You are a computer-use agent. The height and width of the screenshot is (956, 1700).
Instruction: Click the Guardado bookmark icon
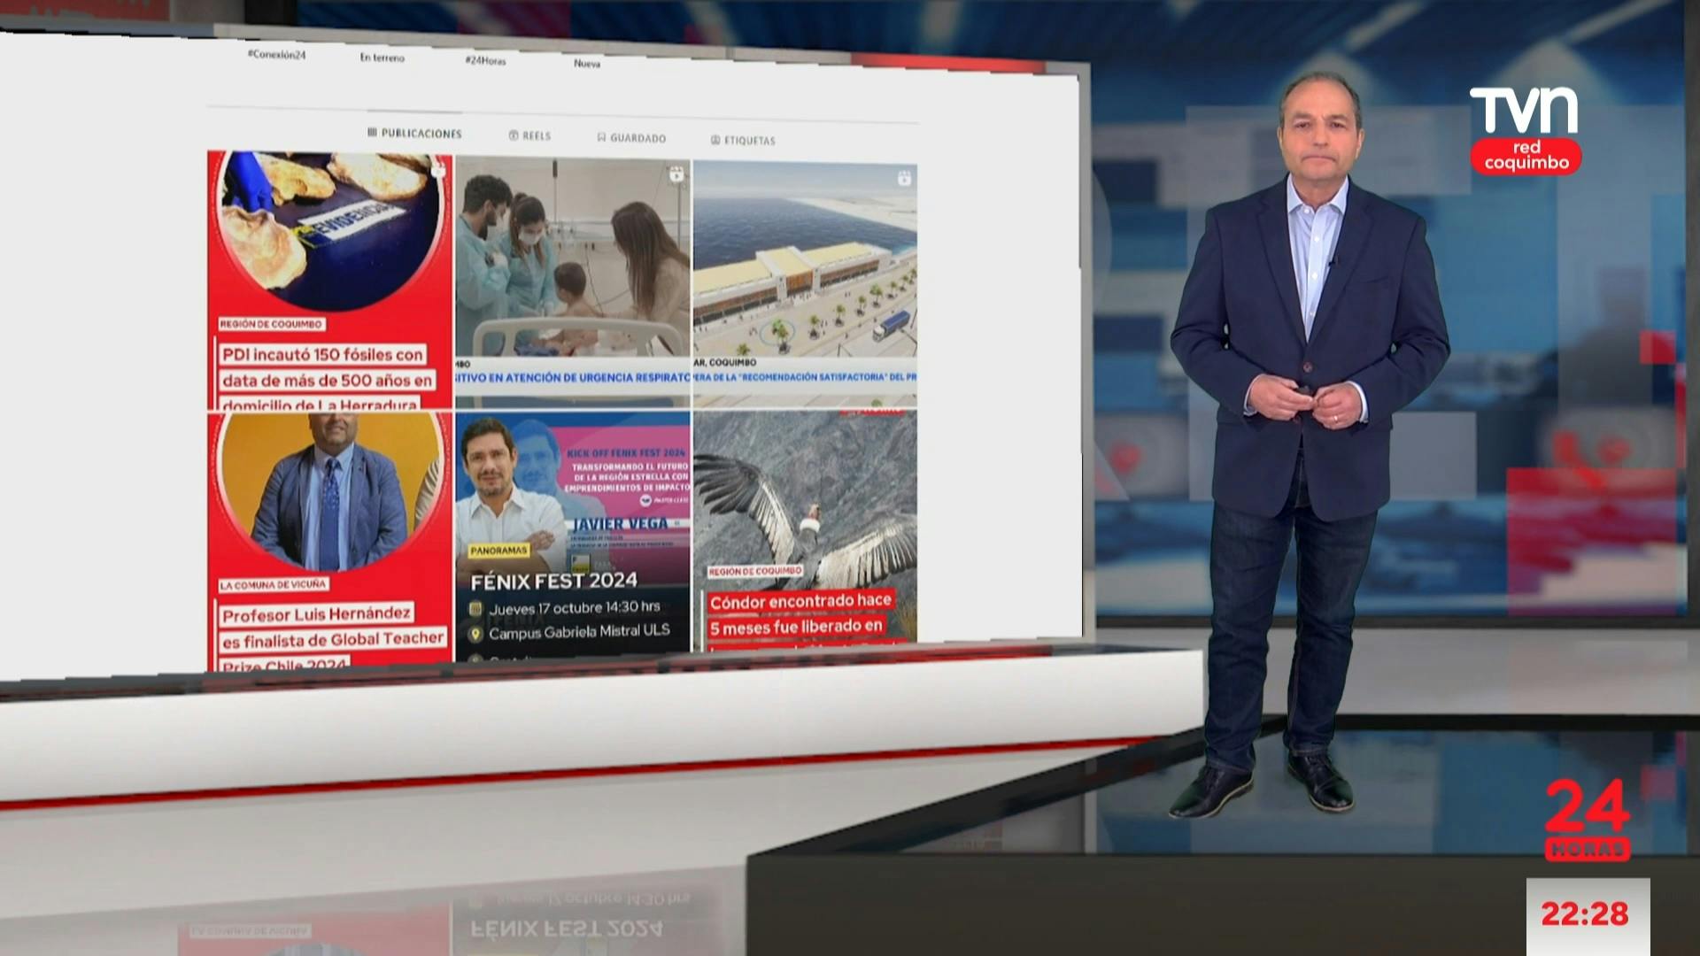click(601, 137)
